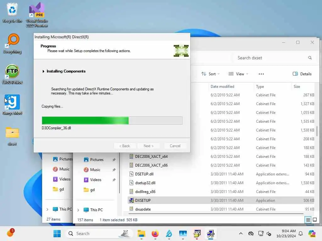Open Music in the front Explorer sidebar

tap(95, 170)
